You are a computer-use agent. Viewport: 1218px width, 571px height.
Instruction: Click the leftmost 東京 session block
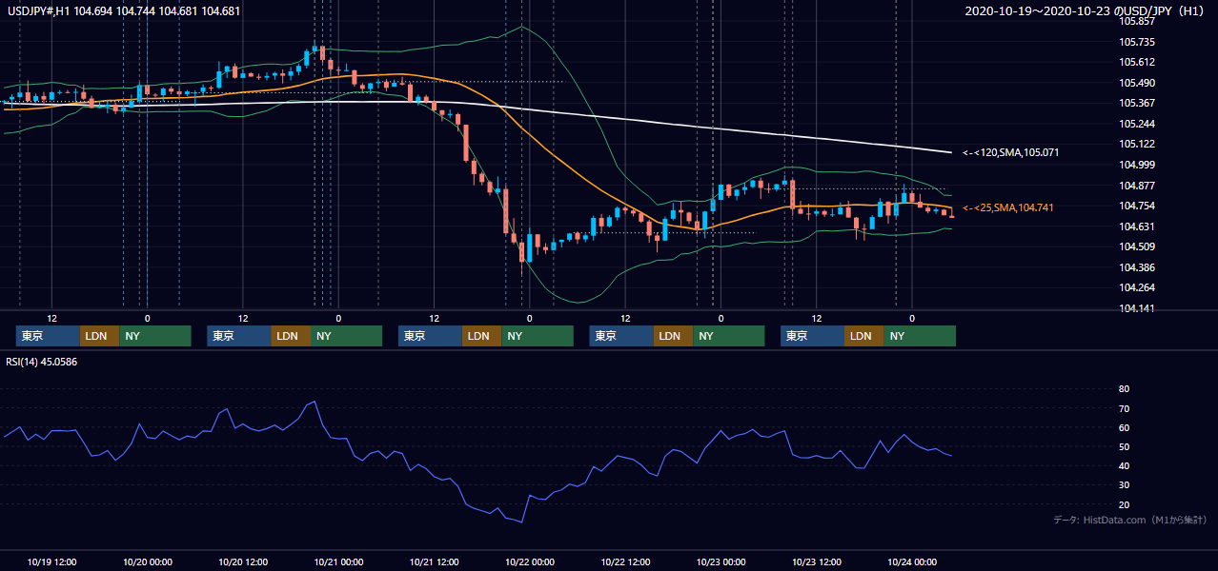click(x=48, y=336)
